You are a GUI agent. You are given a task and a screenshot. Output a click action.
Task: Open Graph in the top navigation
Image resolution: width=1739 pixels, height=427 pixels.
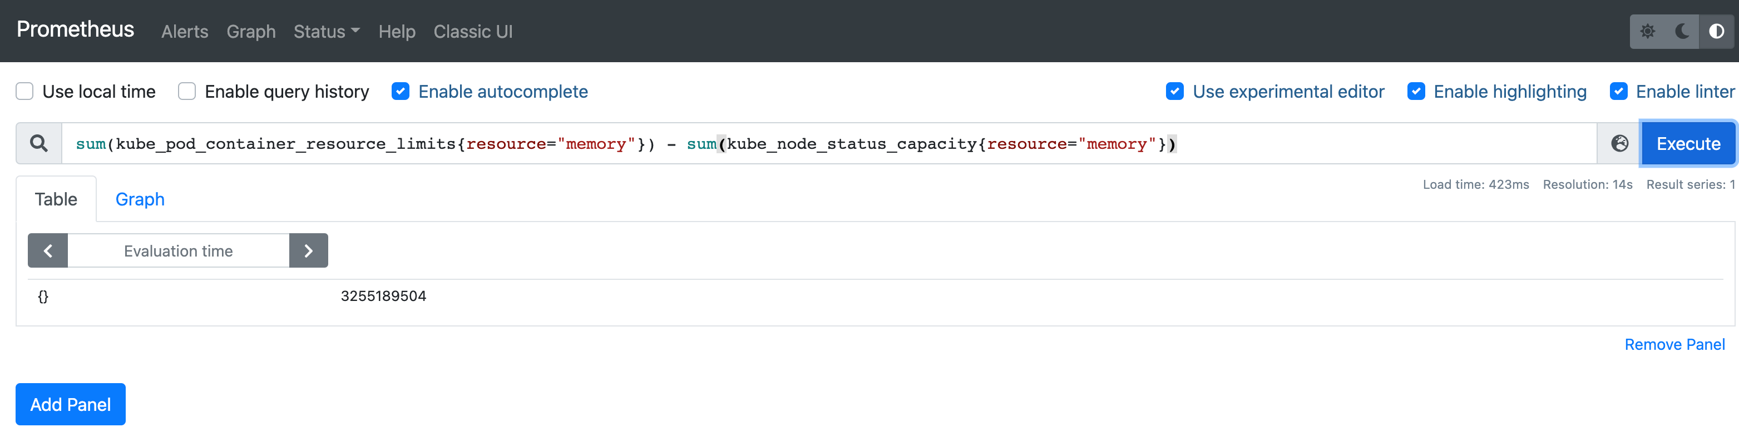251,32
